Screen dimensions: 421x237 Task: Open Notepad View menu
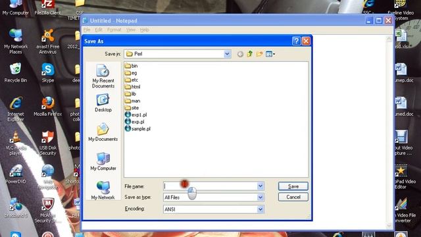pyautogui.click(x=131, y=30)
